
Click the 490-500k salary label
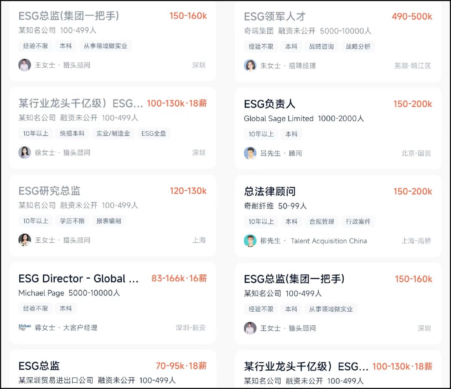413,17
